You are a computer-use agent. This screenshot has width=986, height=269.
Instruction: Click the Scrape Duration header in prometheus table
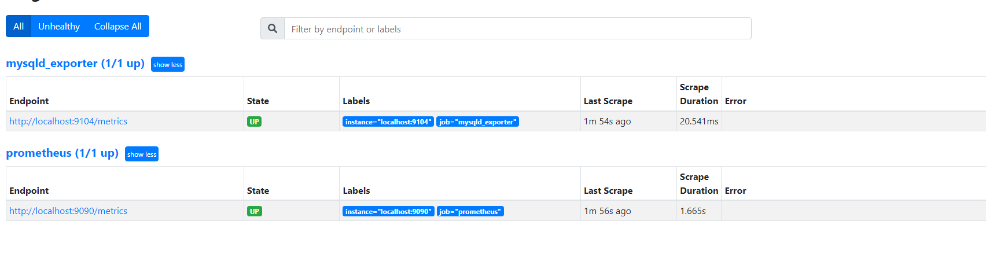[x=699, y=183]
